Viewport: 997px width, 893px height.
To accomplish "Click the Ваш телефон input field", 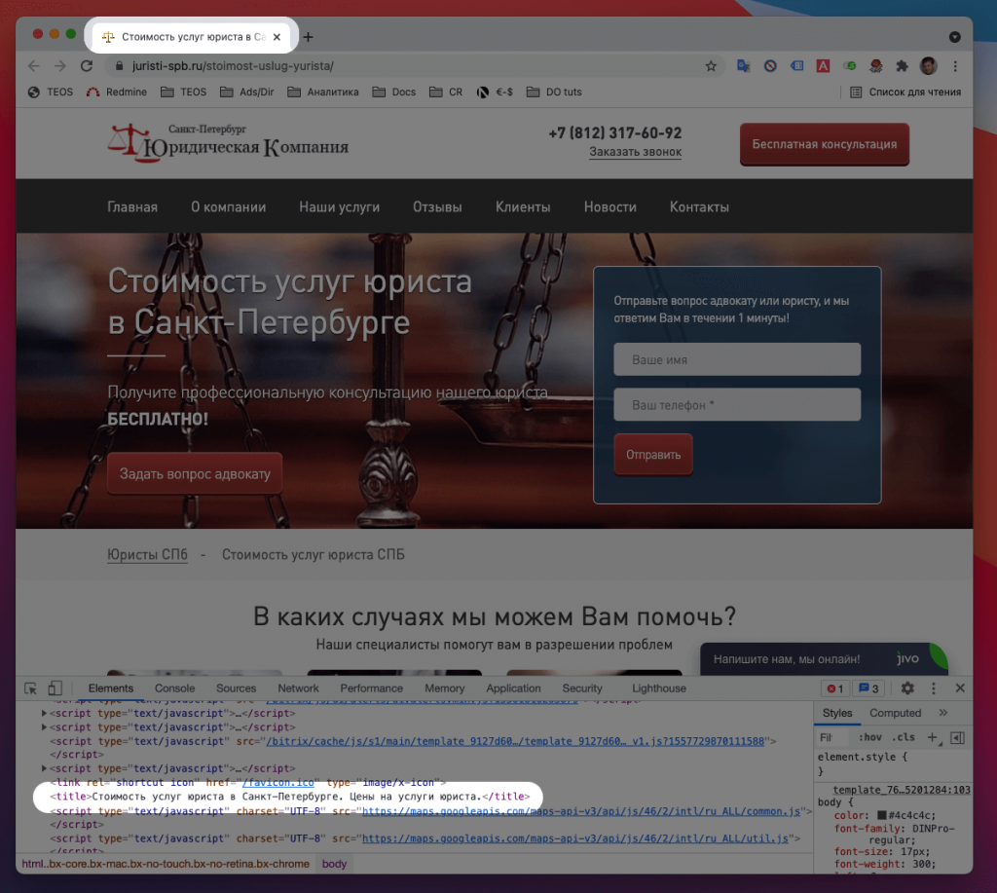I will (x=737, y=404).
